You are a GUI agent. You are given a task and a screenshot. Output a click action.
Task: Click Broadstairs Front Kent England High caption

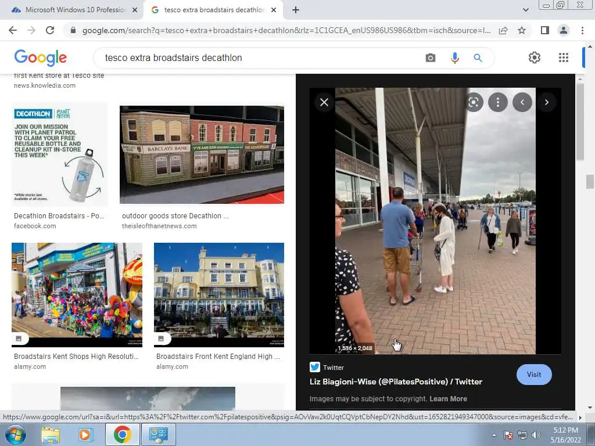tap(218, 357)
